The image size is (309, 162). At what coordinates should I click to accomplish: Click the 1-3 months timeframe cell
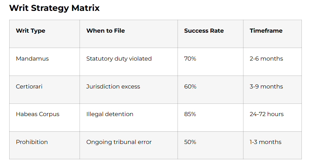pos(266,142)
